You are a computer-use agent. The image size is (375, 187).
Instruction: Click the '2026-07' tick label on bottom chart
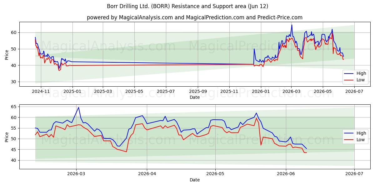coord(354,174)
